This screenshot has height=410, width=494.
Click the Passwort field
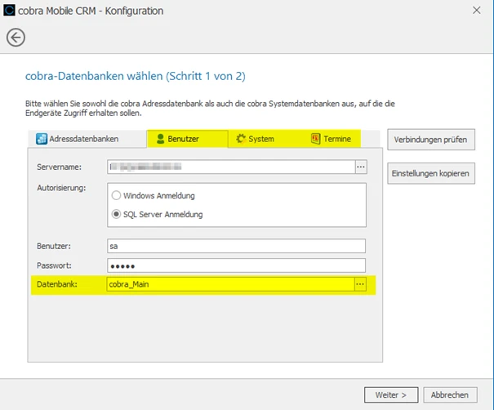[236, 265]
